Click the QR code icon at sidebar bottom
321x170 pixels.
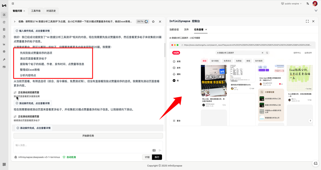pyautogui.click(x=4, y=164)
